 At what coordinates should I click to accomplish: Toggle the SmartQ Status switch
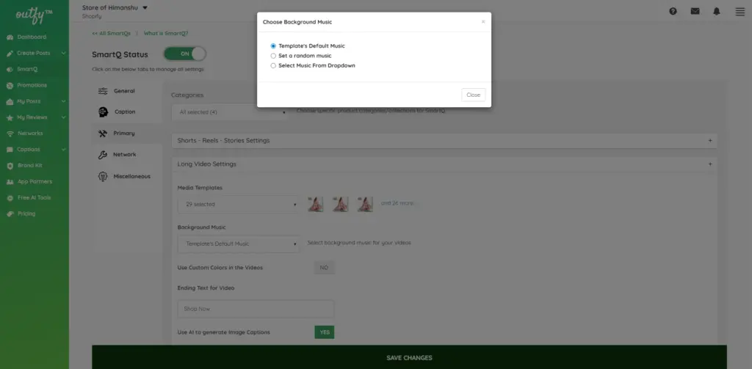(184, 54)
